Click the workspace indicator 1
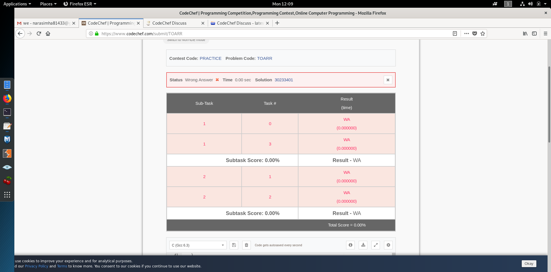This screenshot has width=551, height=272. pos(508,4)
